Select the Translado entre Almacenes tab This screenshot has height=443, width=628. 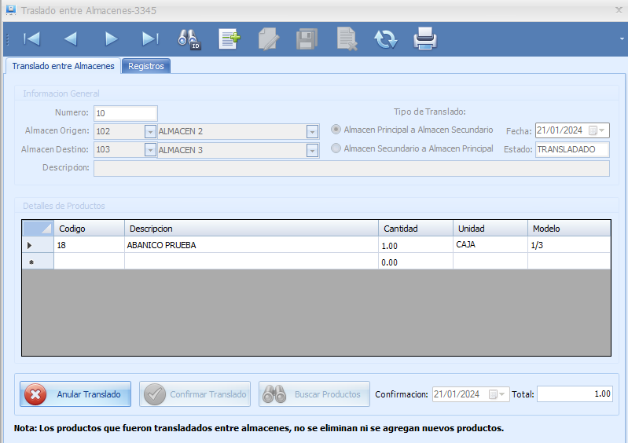pyautogui.click(x=63, y=66)
